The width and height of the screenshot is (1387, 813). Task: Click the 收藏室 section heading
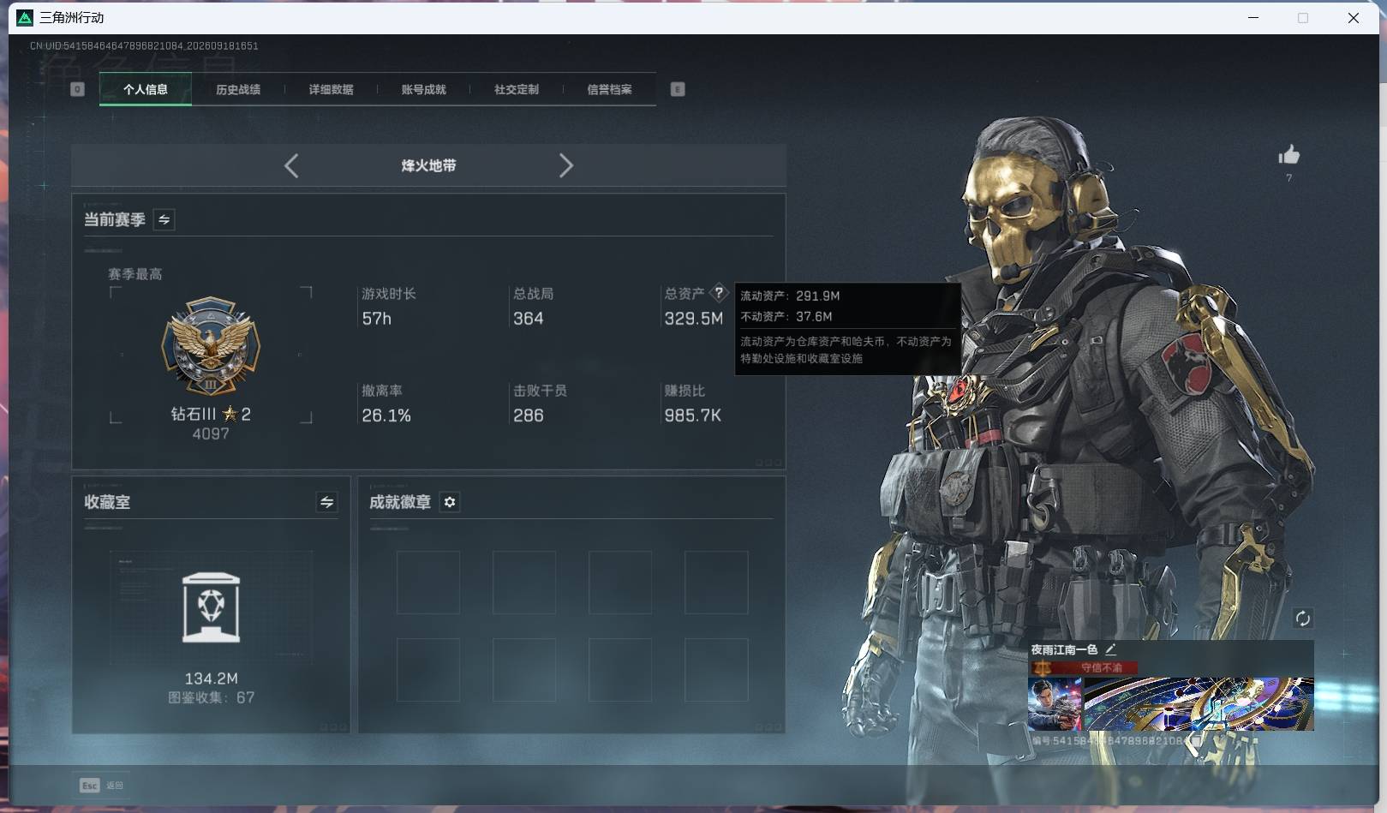point(107,502)
